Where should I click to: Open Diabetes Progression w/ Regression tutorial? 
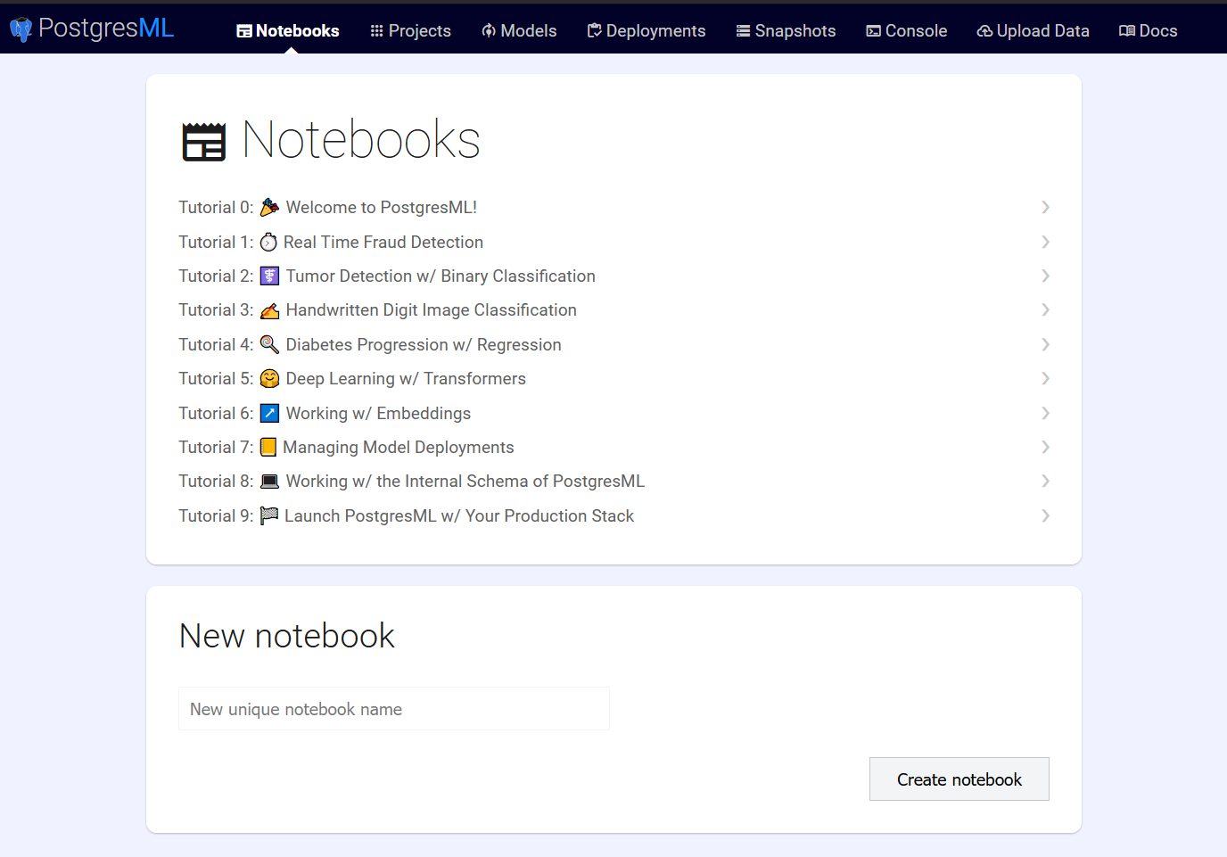coord(424,345)
